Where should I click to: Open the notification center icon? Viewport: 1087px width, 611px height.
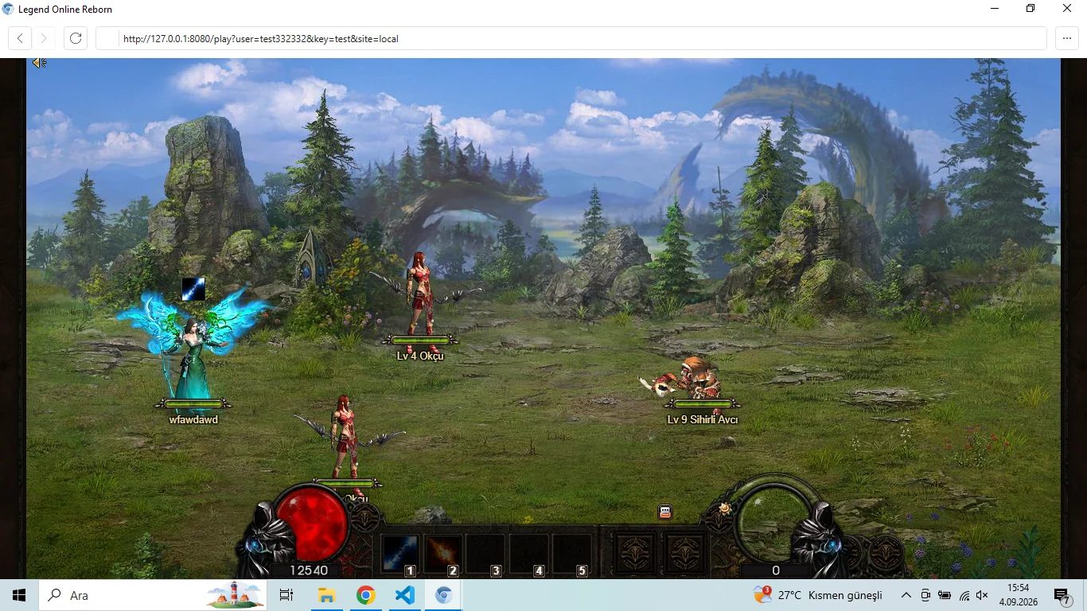click(x=1062, y=596)
